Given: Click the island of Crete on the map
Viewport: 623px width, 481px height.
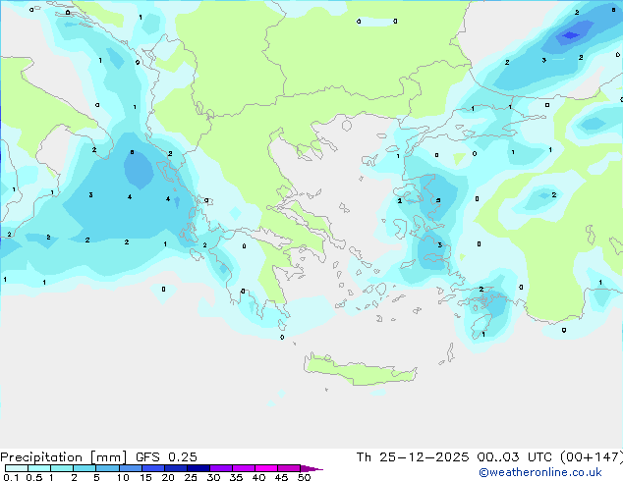Looking at the screenshot, I should click(360, 370).
